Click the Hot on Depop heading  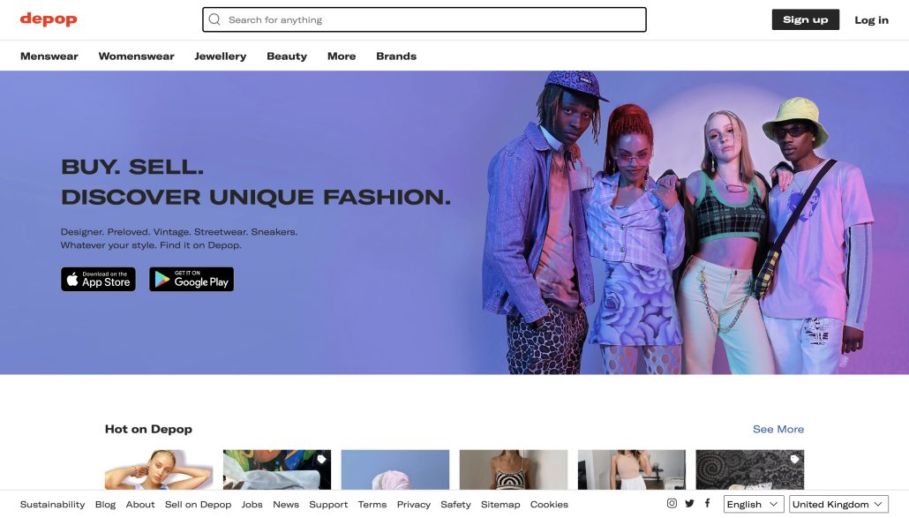[148, 430]
